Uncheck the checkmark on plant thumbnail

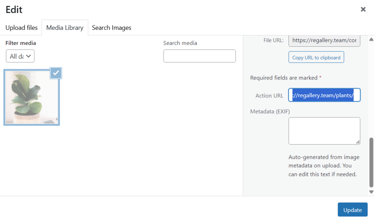click(56, 73)
